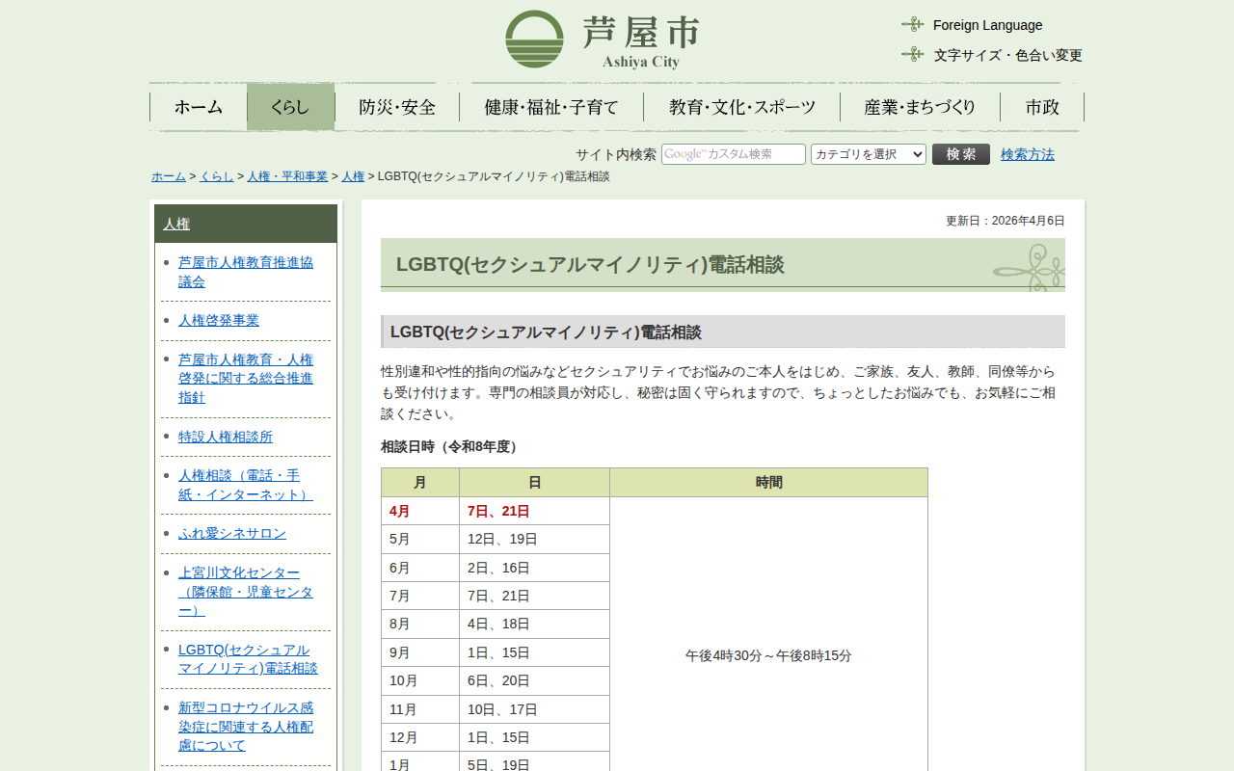This screenshot has height=771, width=1234.
Task: Open the Foreign Language page
Action: pos(987,25)
